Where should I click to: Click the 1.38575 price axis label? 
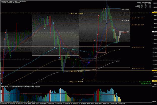click(154, 3)
